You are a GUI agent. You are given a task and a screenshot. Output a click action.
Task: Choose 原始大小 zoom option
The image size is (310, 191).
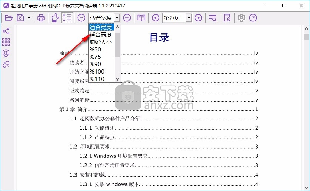[x=101, y=42]
